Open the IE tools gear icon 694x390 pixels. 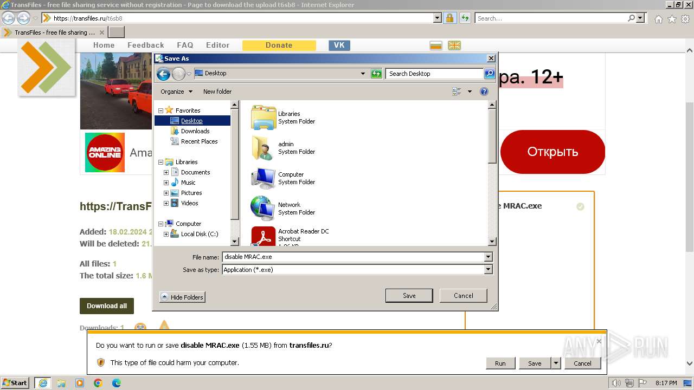click(685, 19)
